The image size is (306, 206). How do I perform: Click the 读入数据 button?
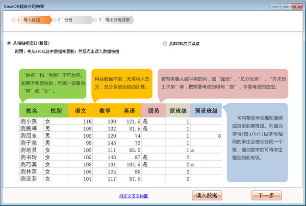[x=207, y=195]
